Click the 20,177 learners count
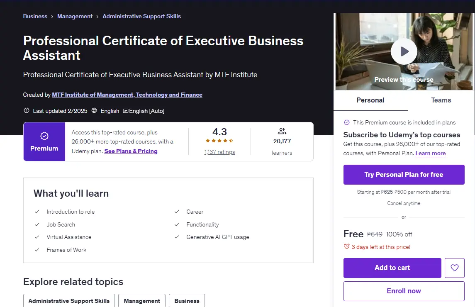Screen dimensions: 475x307 282,141
